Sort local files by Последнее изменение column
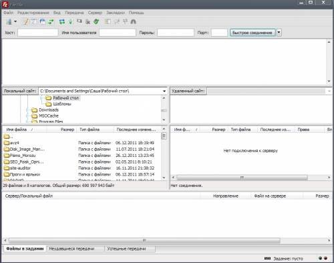Image resolution: width=334 pixels, height=263 pixels. (x=137, y=129)
